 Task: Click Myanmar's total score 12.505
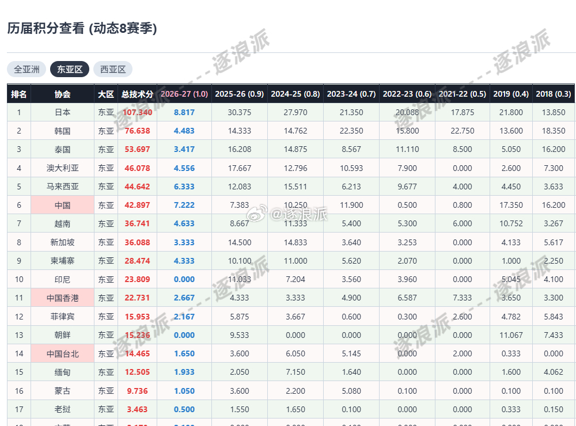click(138, 372)
